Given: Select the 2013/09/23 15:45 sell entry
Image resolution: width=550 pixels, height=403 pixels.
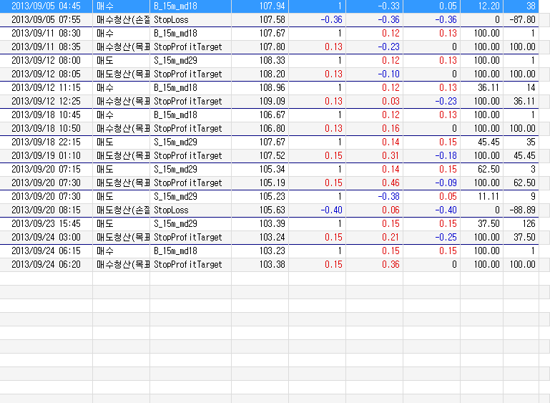Looking at the screenshot, I should (x=269, y=223).
